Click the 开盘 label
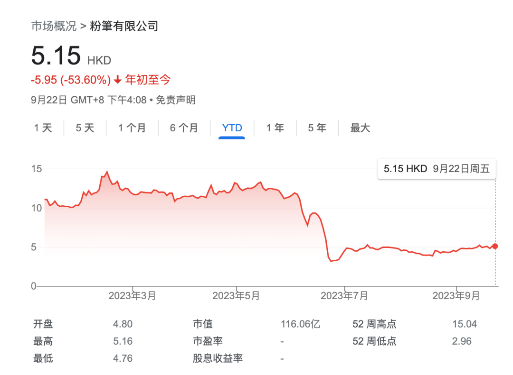Image resolution: width=513 pixels, height=375 pixels. [x=43, y=324]
